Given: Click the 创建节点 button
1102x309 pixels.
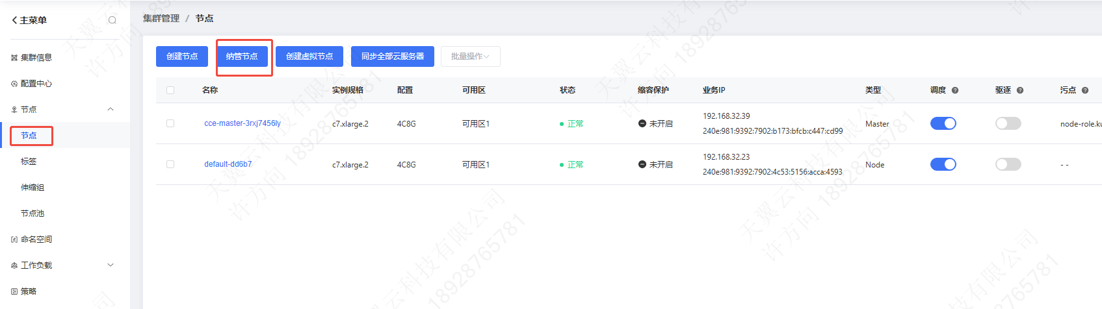Looking at the screenshot, I should pyautogui.click(x=182, y=56).
